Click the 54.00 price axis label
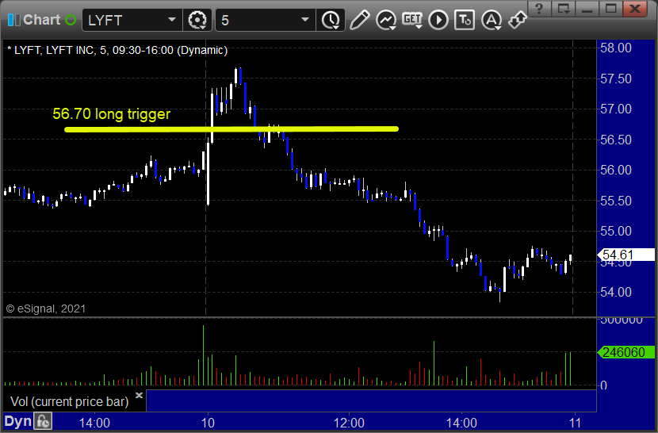This screenshot has width=658, height=433. tap(616, 292)
